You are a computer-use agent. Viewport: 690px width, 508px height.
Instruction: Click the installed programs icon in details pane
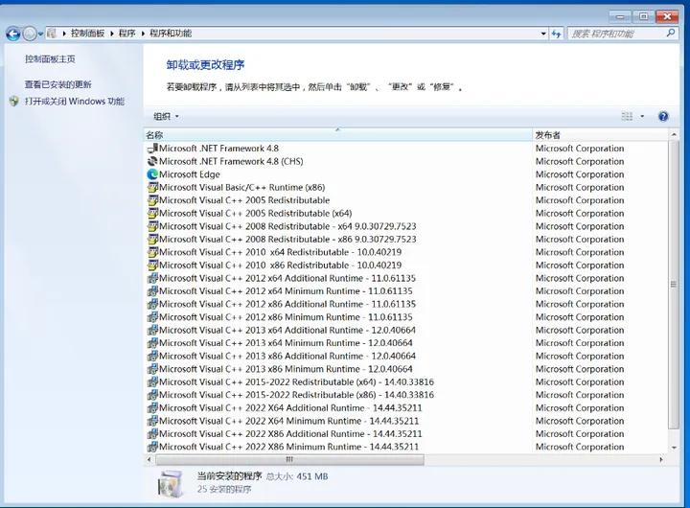[x=171, y=483]
